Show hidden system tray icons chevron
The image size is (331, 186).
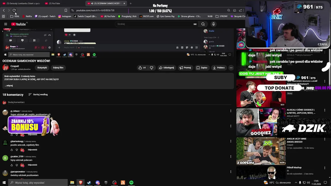click(x=296, y=183)
